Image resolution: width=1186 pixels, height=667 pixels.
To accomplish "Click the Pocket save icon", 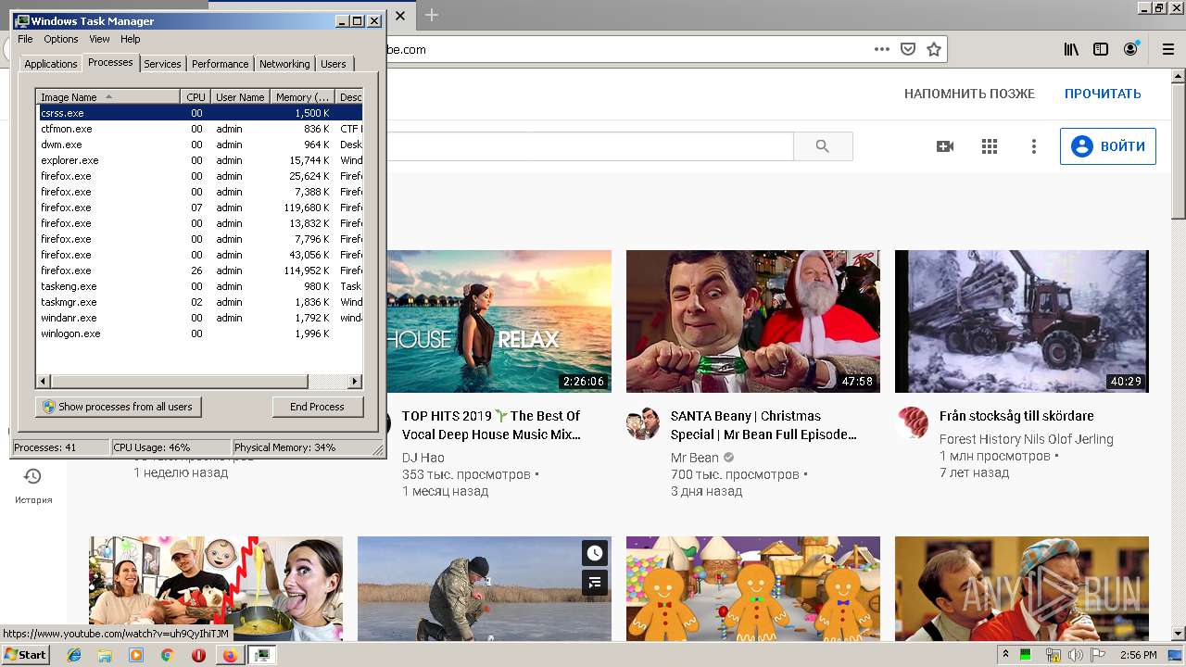I will [908, 49].
